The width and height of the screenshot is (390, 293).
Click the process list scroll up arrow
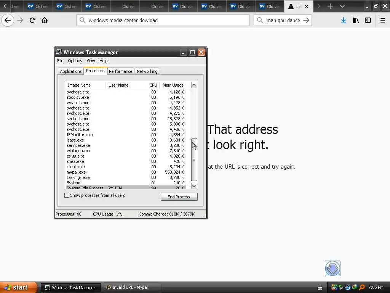pos(194,85)
